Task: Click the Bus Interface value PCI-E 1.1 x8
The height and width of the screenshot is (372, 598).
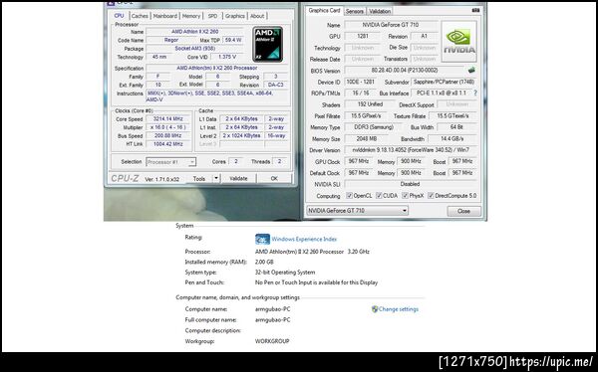Action: 442,93
